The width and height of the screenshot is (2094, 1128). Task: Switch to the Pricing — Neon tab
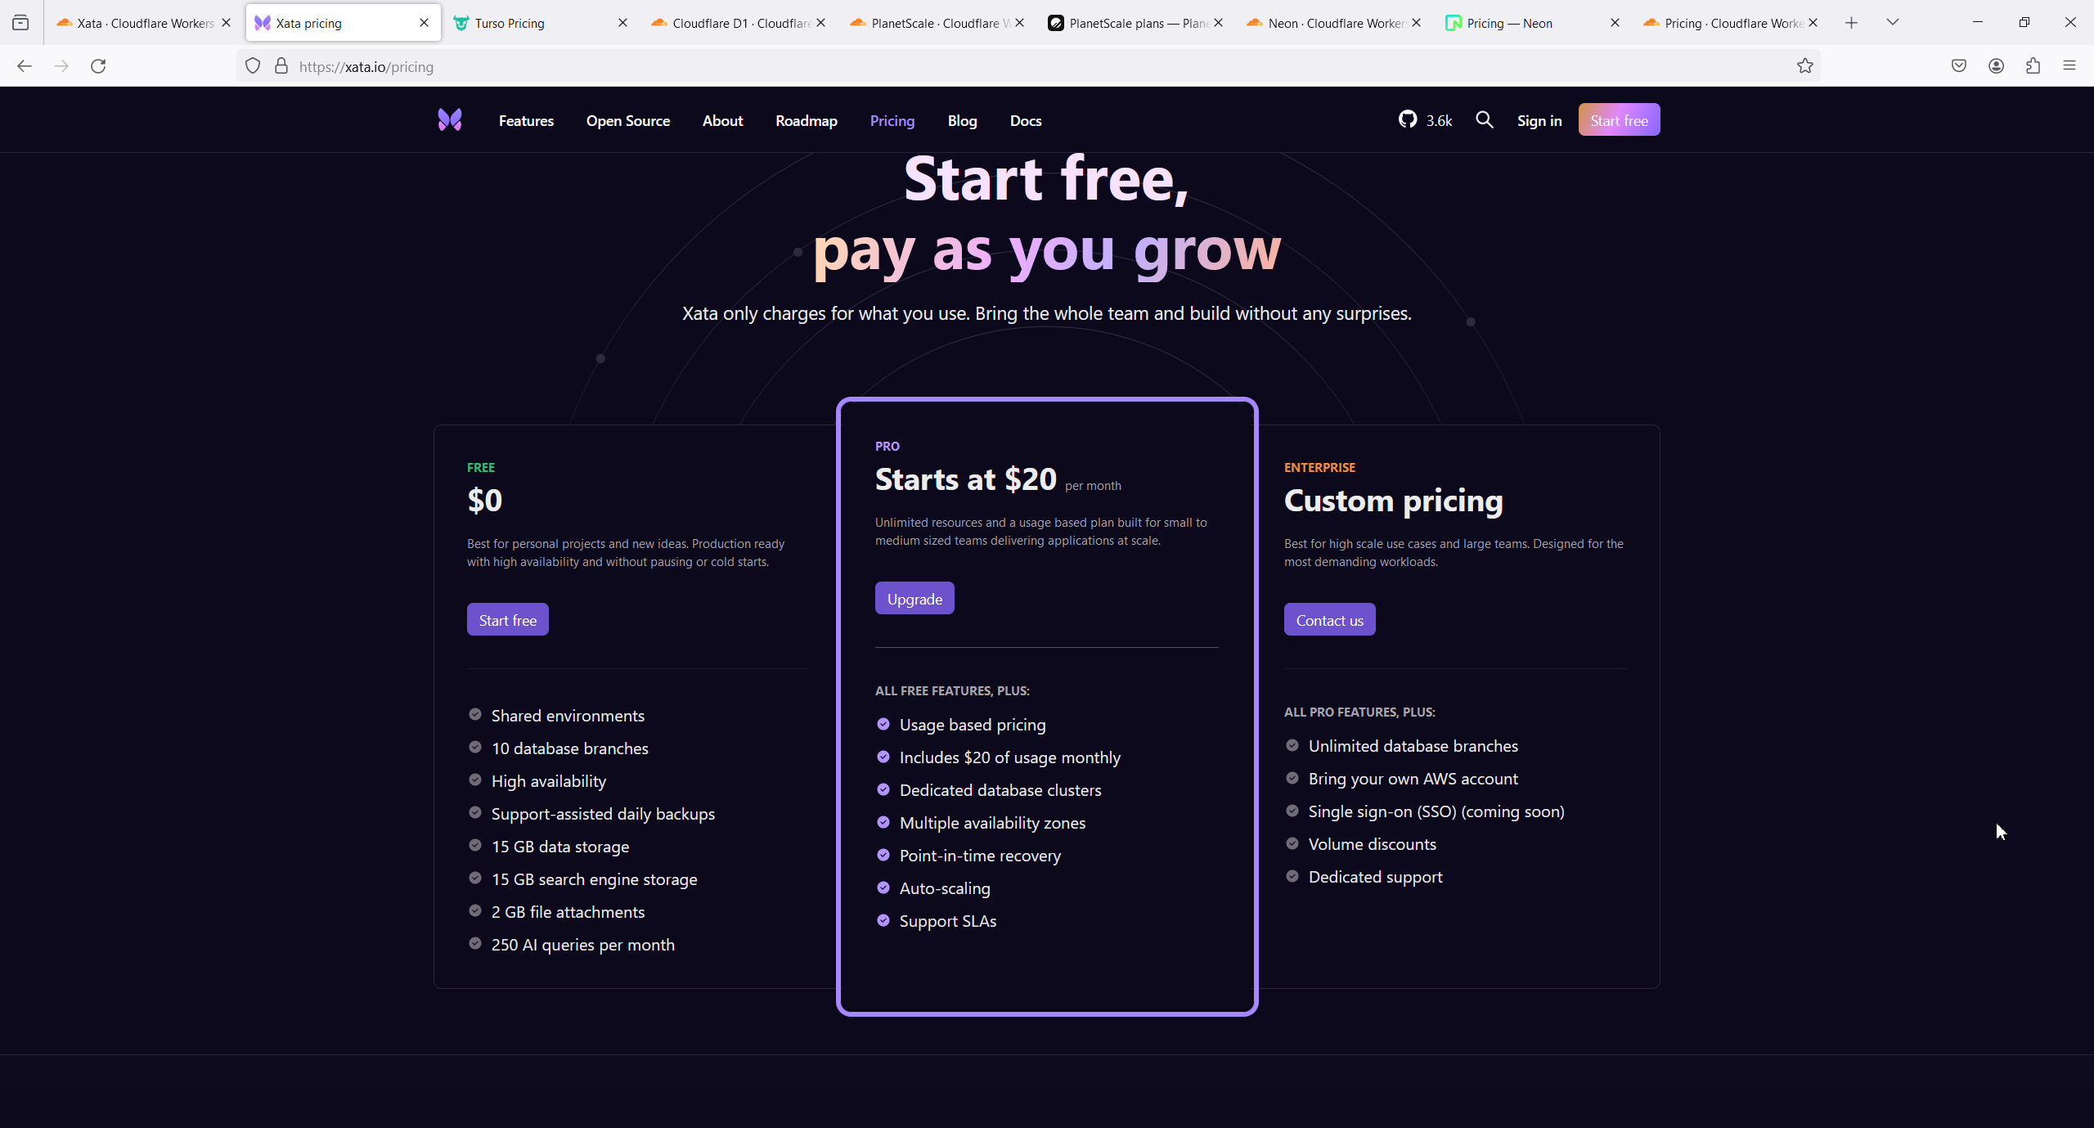(1509, 23)
